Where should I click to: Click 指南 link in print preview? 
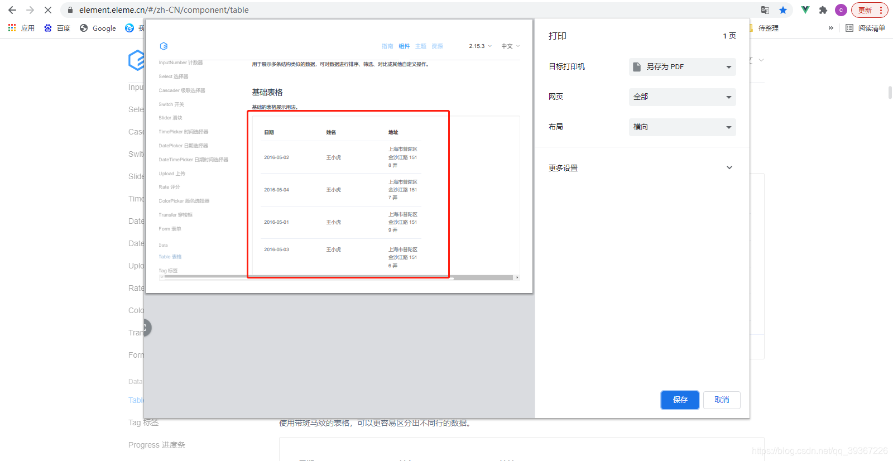pos(387,46)
